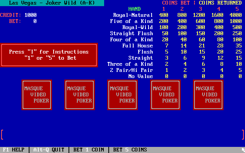Click the 25 payout for Flush

[238, 52]
